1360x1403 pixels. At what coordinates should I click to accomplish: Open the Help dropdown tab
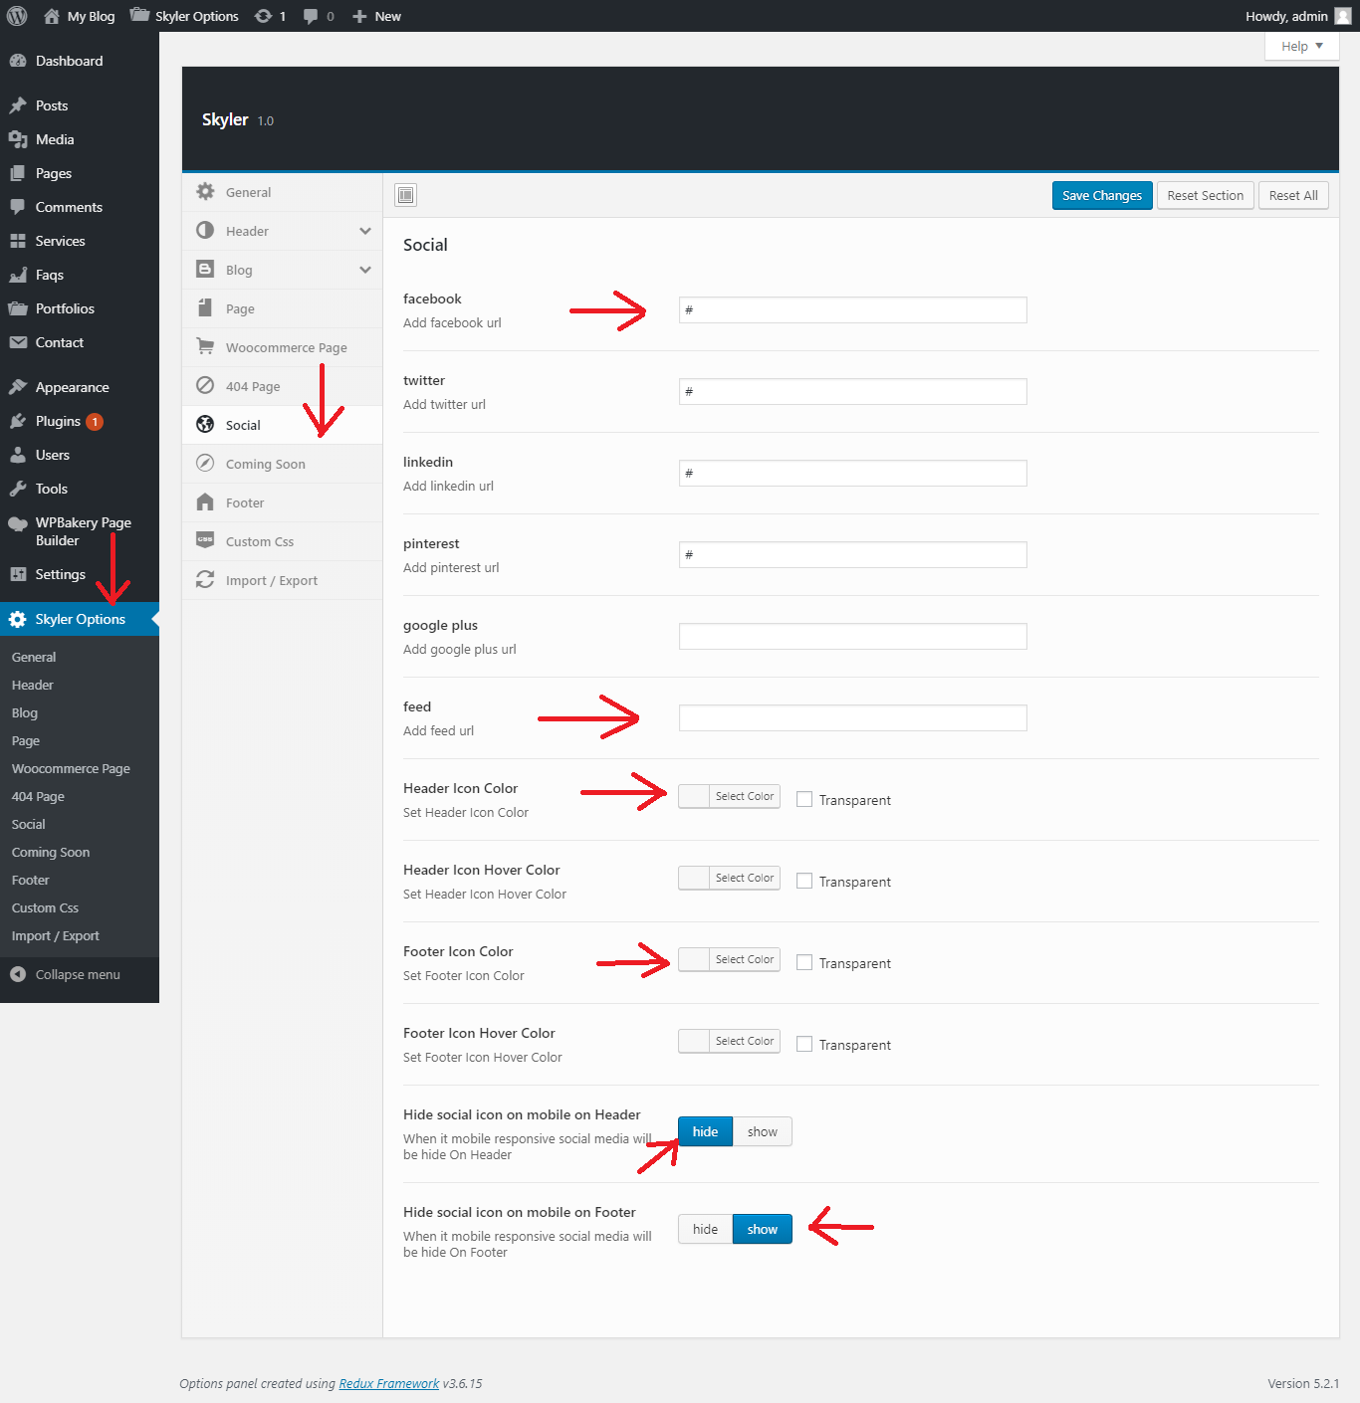tap(1302, 46)
